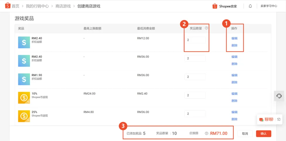This screenshot has width=286, height=141.
Task: Click the 最高上限数额 column header
Action: [x=92, y=29]
